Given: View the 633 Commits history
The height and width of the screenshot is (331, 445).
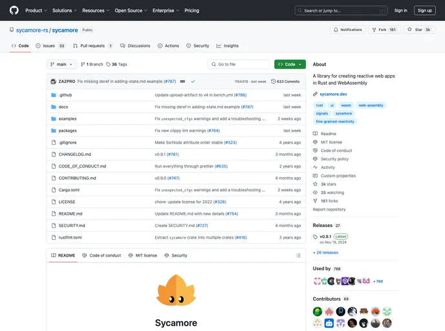Looking at the screenshot, I should pyautogui.click(x=286, y=81).
